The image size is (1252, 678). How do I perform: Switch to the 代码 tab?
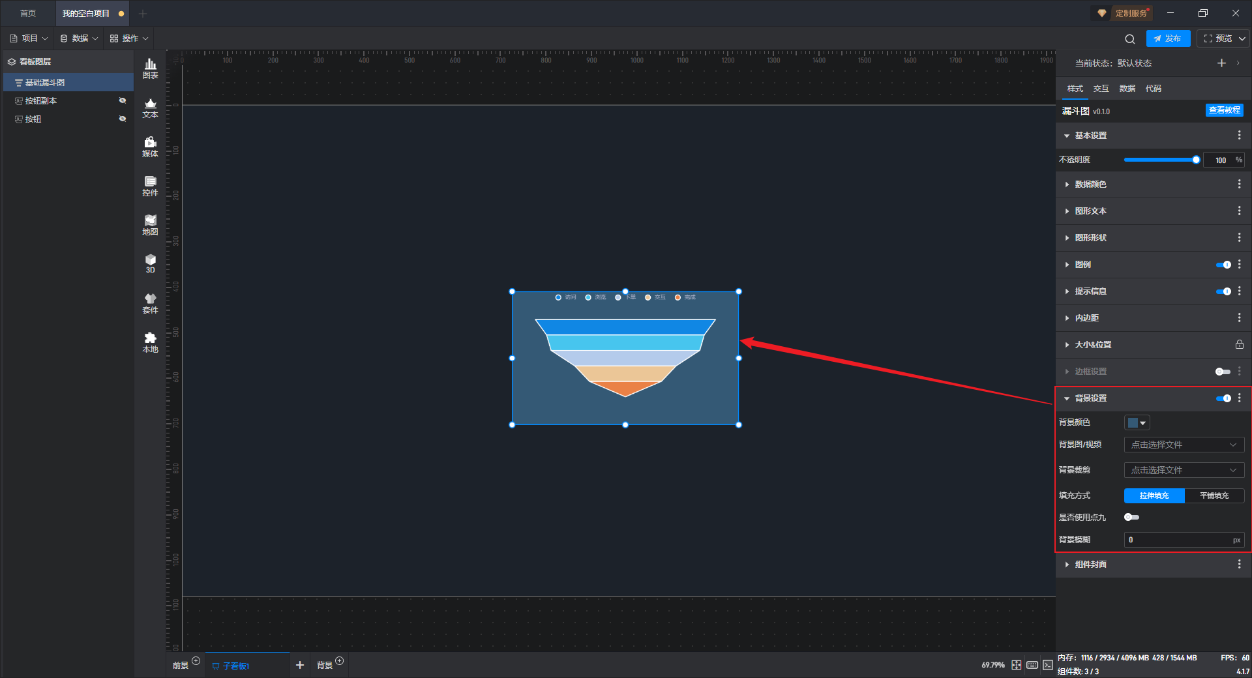(1153, 89)
